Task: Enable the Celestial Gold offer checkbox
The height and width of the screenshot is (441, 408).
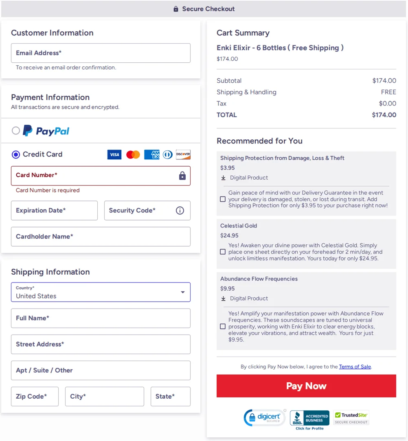Action: pos(223,252)
